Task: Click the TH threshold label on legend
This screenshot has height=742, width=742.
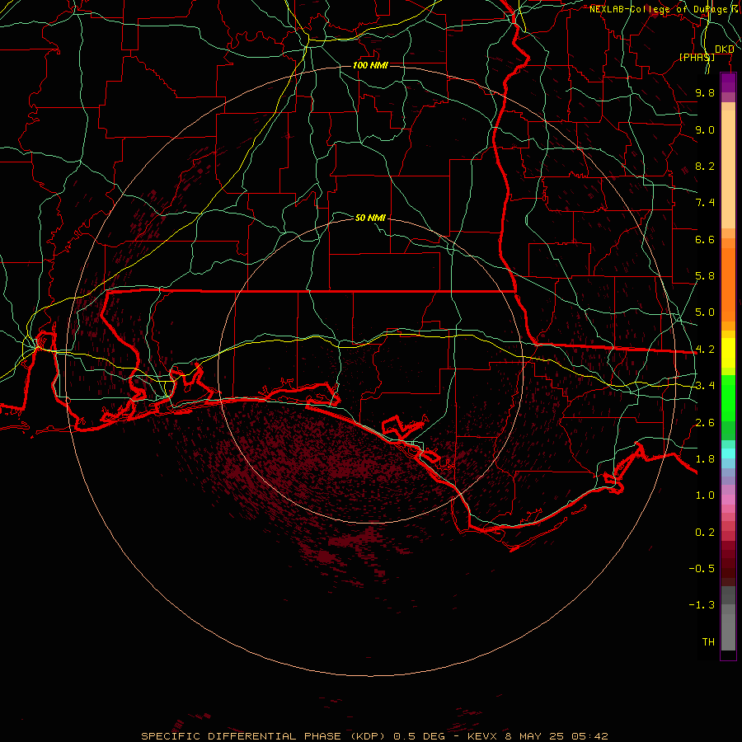Action: pos(708,642)
